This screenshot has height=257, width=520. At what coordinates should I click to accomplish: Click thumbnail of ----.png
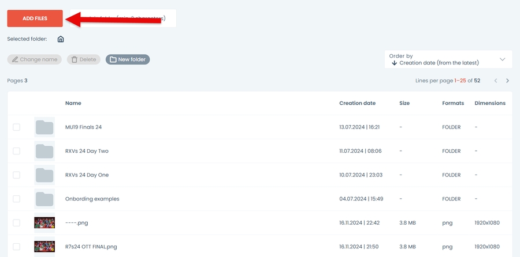(x=44, y=222)
